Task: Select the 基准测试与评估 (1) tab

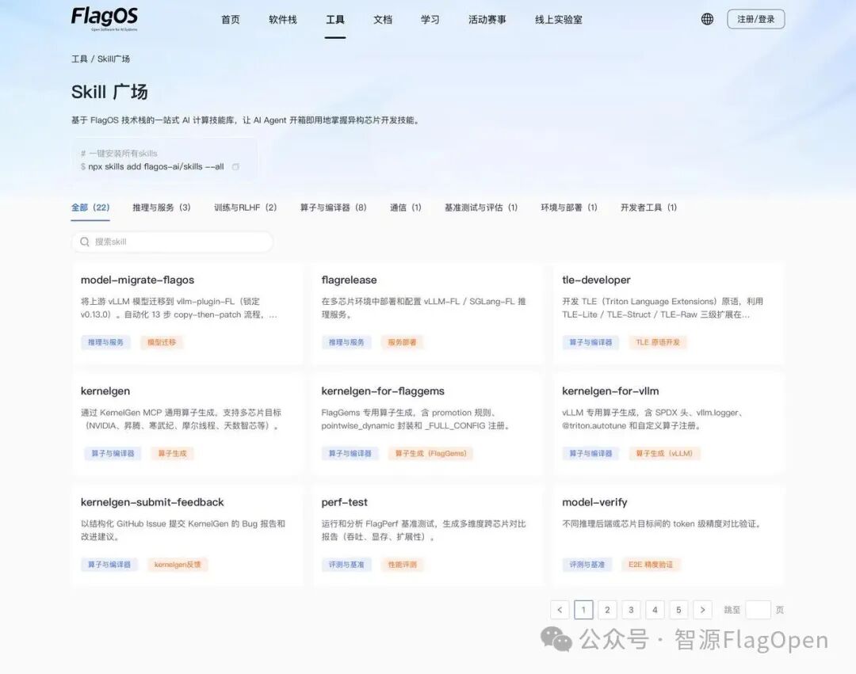Action: coord(481,208)
